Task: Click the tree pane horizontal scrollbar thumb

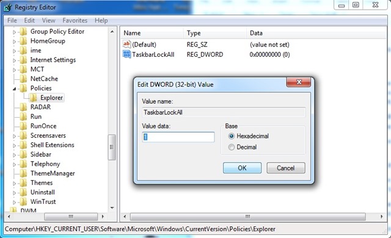Action: pyautogui.click(x=71, y=217)
